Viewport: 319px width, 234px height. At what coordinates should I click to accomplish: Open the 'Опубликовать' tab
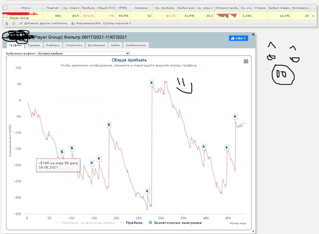coord(136,45)
